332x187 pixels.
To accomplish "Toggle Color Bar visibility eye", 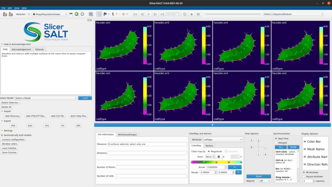I will coord(305,142).
